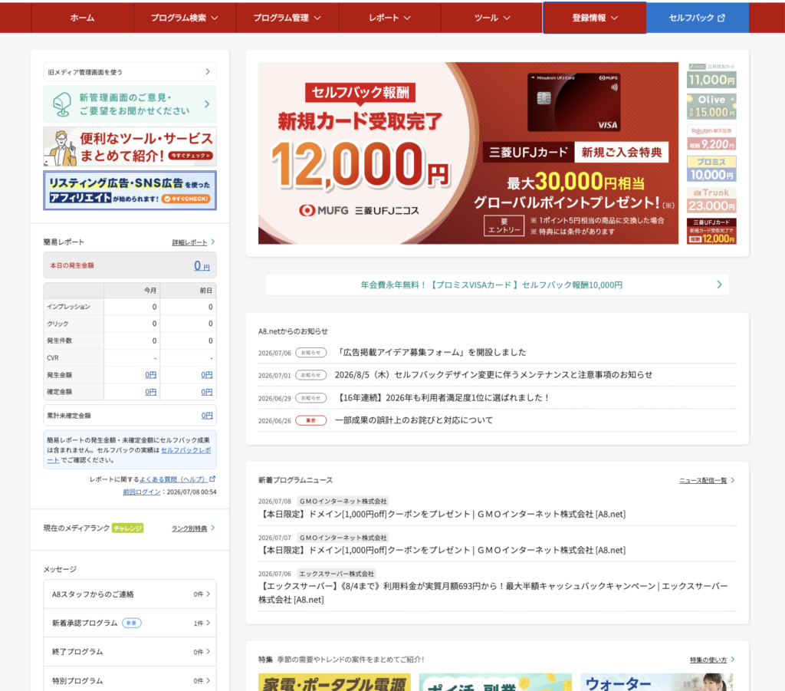This screenshot has height=691, width=785.
Task: Click chevron on 新着承認プログラム row
Action: [209, 623]
